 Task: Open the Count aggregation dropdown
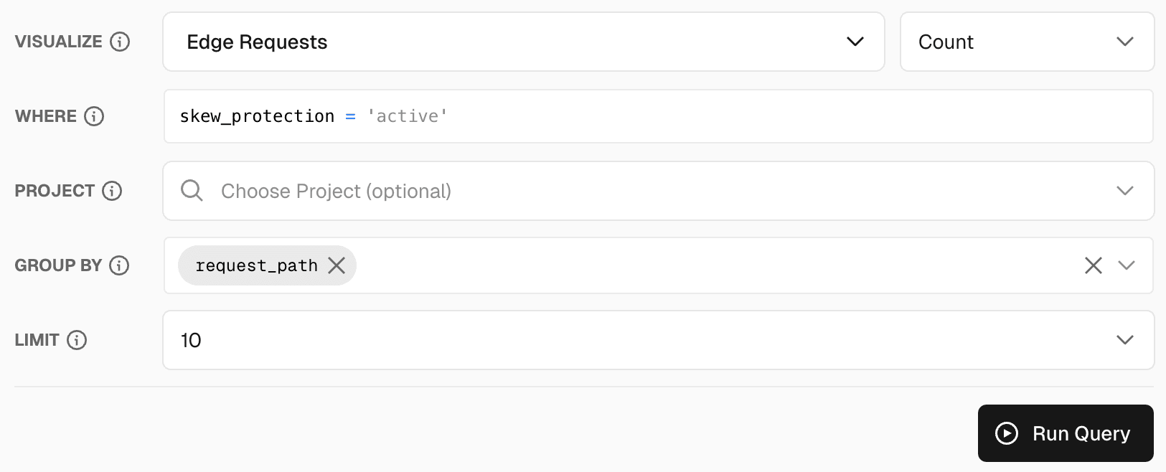pos(1124,42)
